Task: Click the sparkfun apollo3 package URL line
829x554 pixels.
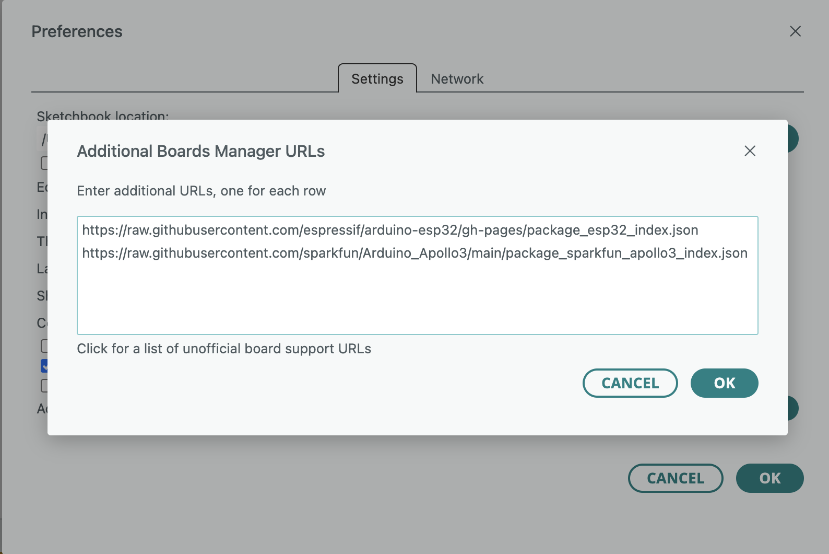Action: (414, 253)
